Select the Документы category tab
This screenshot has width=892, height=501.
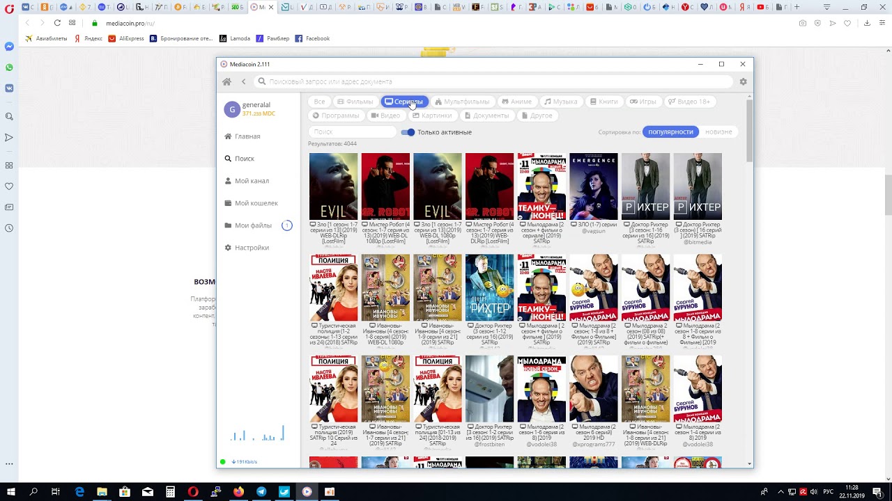coord(487,116)
